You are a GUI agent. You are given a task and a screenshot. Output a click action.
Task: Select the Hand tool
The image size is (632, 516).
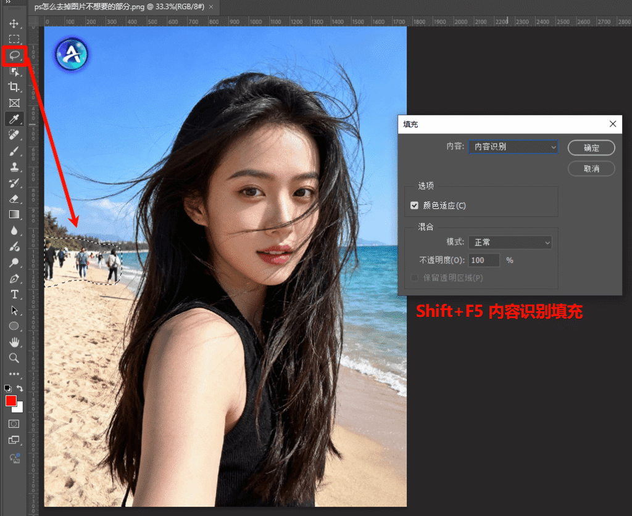pos(14,342)
